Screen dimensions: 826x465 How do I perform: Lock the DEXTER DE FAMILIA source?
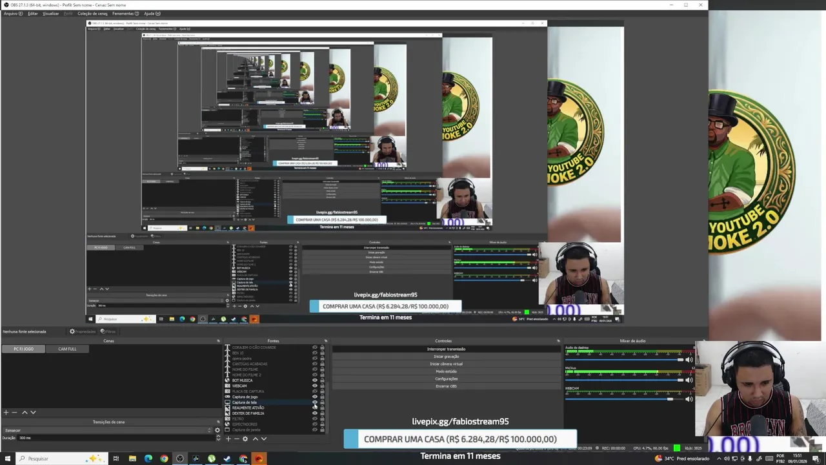tap(322, 413)
